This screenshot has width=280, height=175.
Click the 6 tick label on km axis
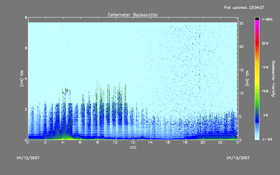tap(26, 48)
